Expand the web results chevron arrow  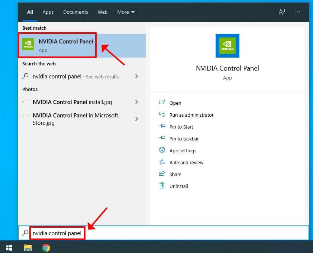click(x=136, y=76)
